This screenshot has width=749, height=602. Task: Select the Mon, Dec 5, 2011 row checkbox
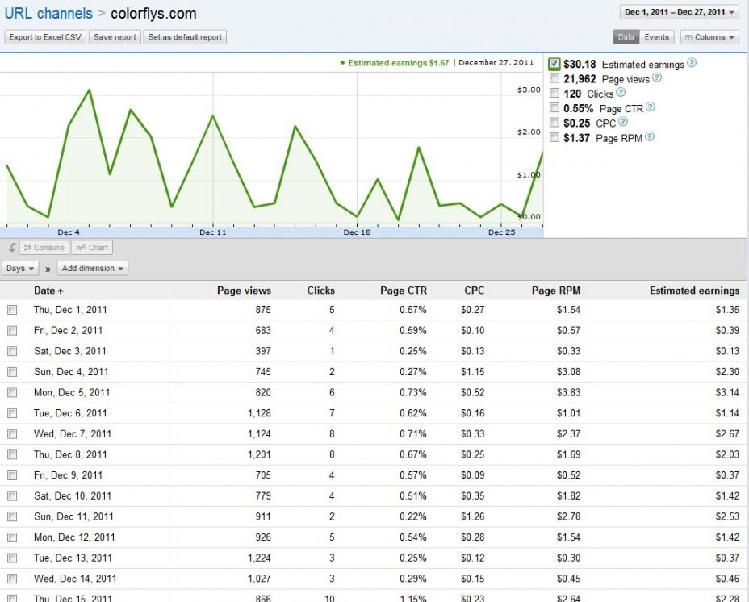click(x=12, y=393)
